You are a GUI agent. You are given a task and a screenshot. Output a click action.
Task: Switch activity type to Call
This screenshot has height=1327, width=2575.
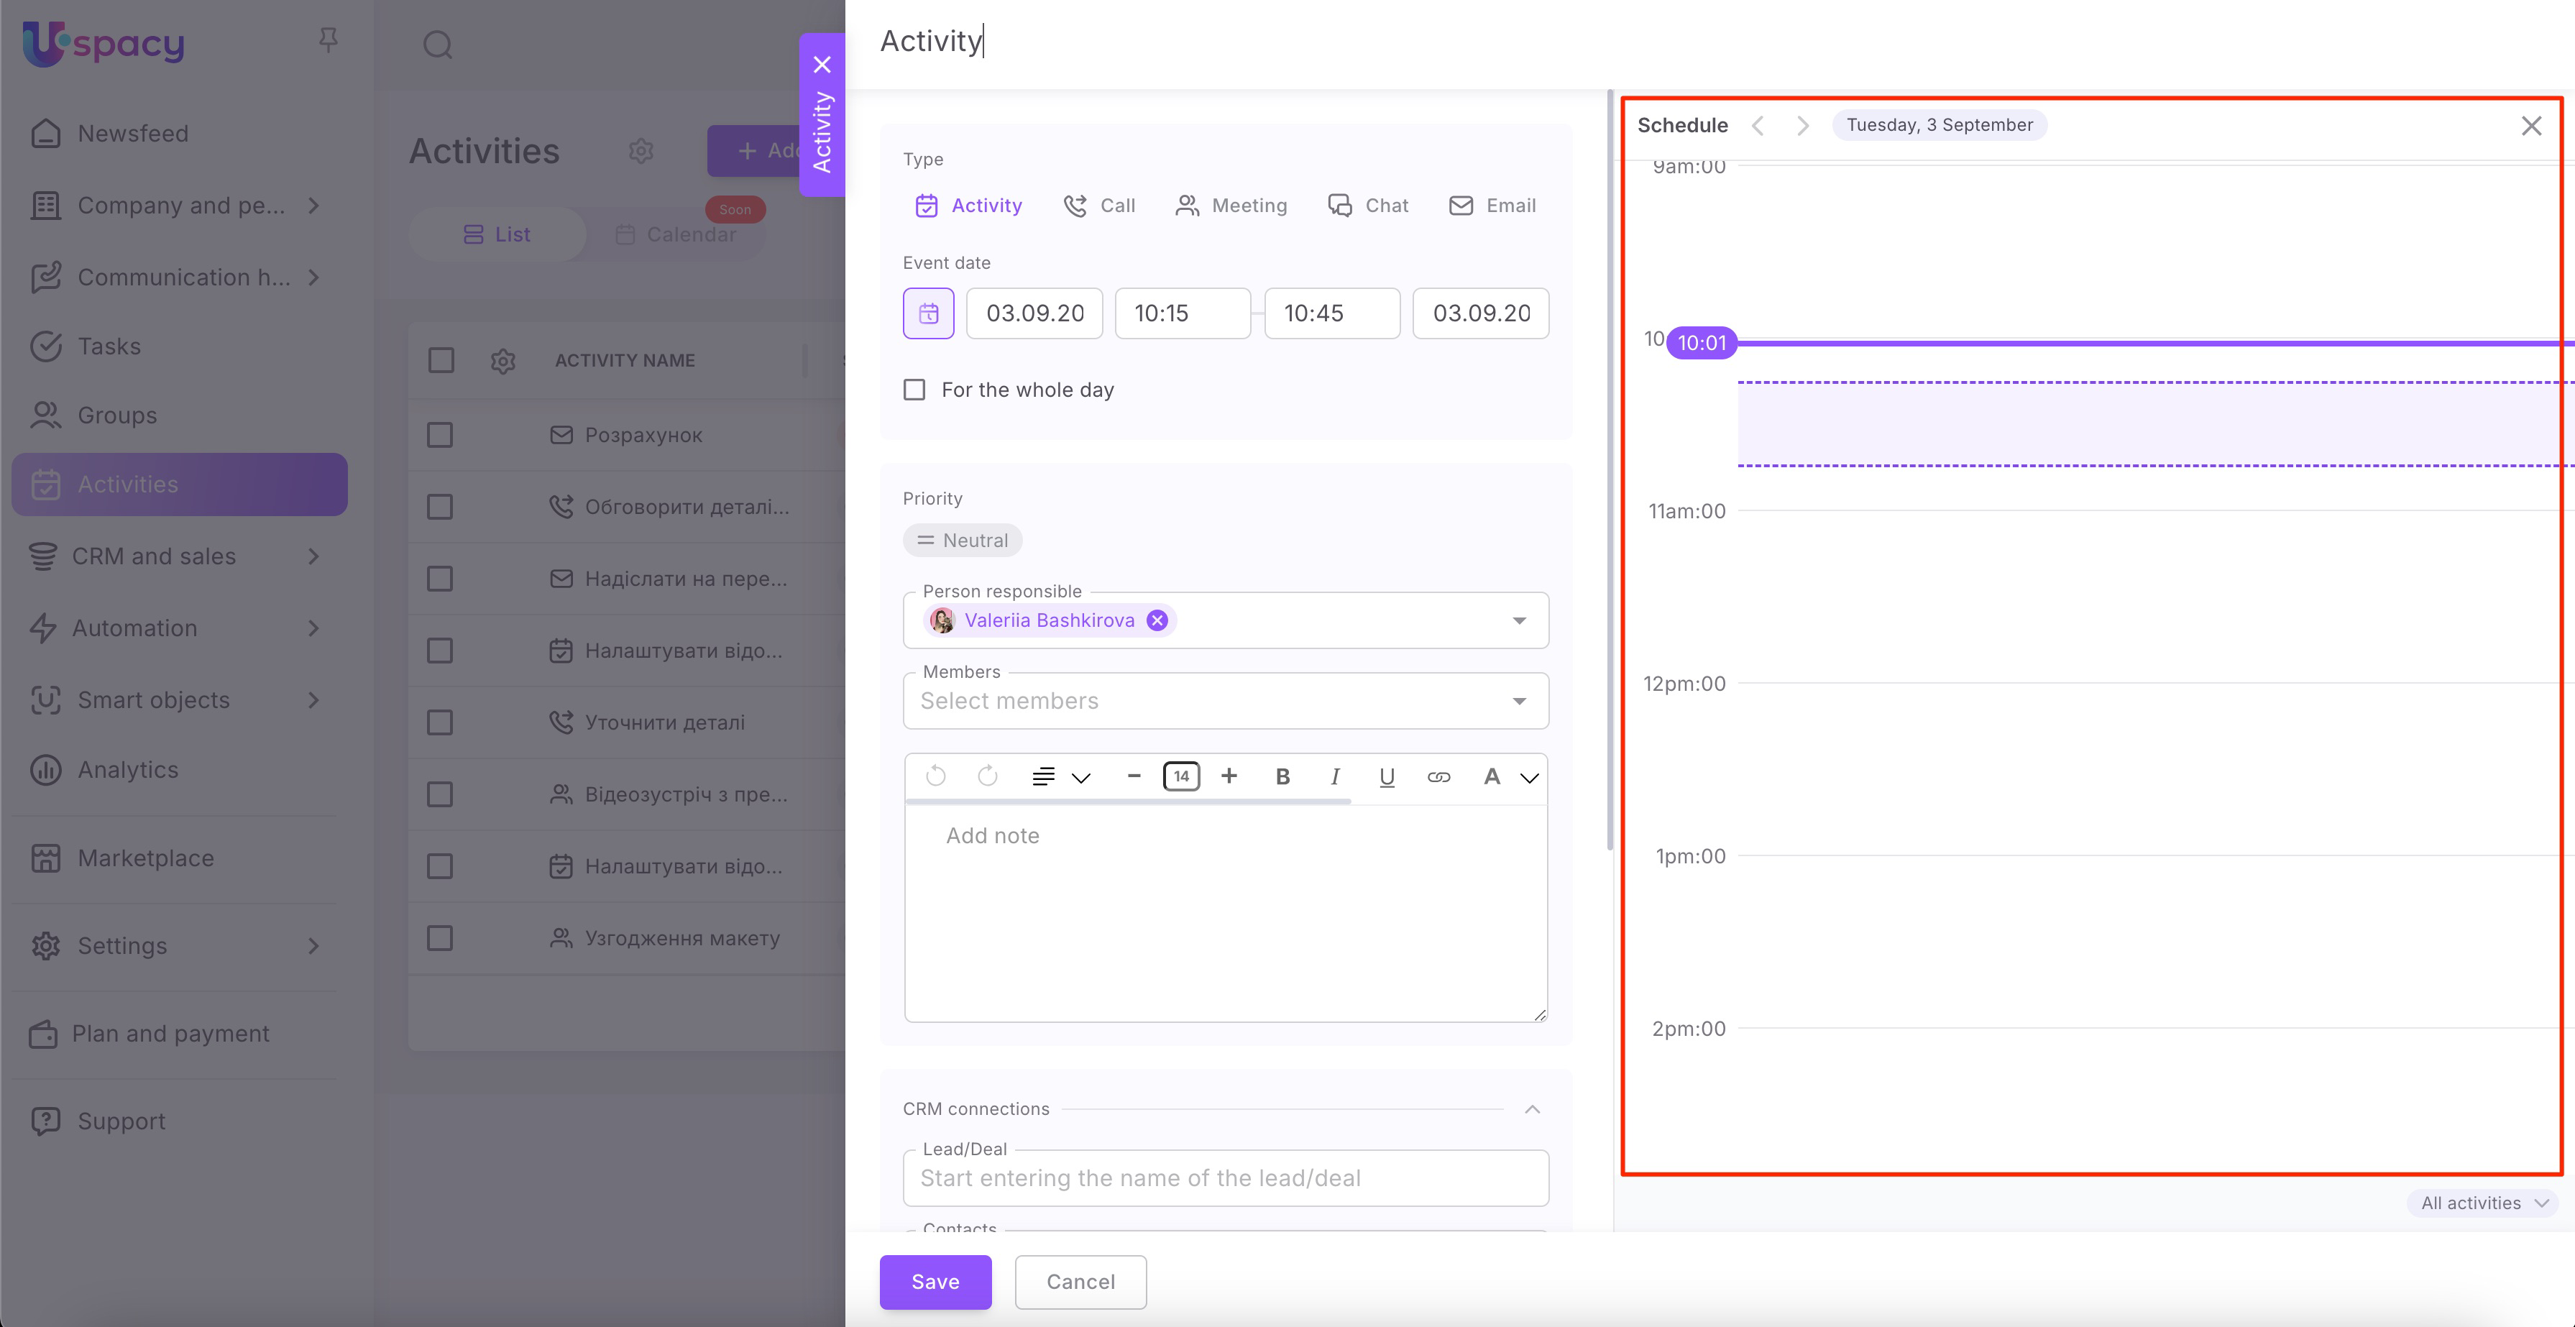[1100, 206]
